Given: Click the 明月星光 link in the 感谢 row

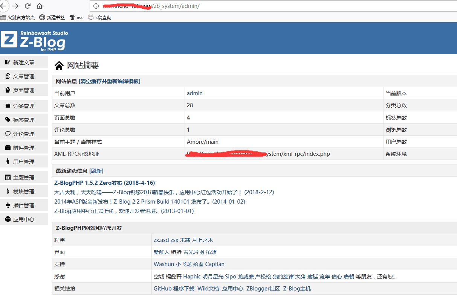Looking at the screenshot, I should pyautogui.click(x=213, y=277).
